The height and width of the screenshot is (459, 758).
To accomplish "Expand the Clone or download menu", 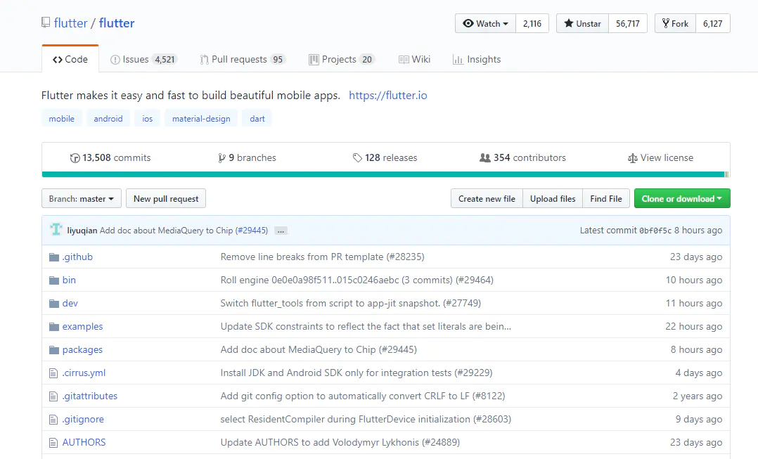I will coord(681,199).
